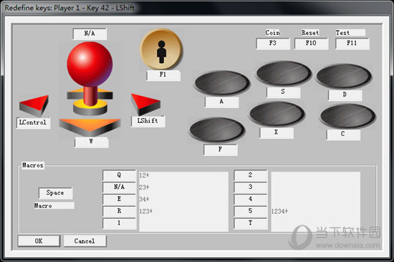394x262 pixels.
Task: Click the Space macro key button
Action: [x=56, y=193]
